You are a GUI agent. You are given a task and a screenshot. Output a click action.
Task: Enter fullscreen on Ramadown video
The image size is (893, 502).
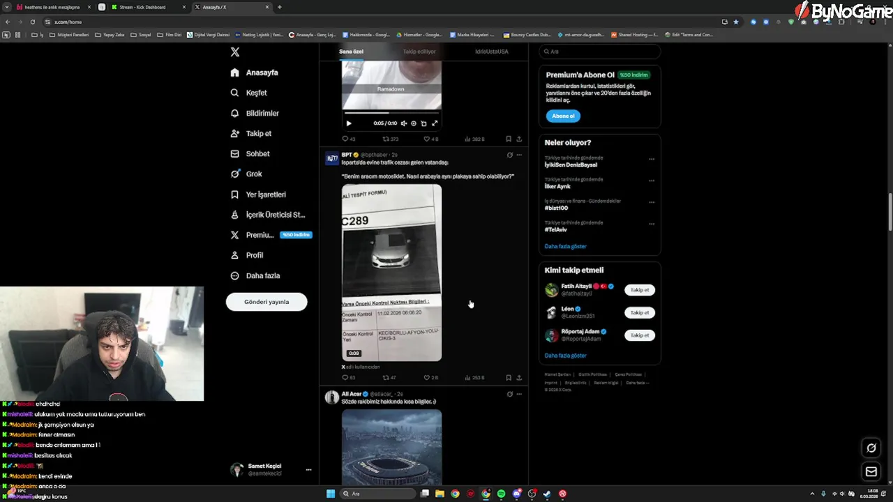(435, 123)
